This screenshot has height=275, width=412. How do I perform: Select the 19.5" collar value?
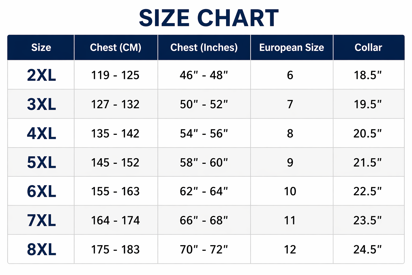tap(367, 104)
